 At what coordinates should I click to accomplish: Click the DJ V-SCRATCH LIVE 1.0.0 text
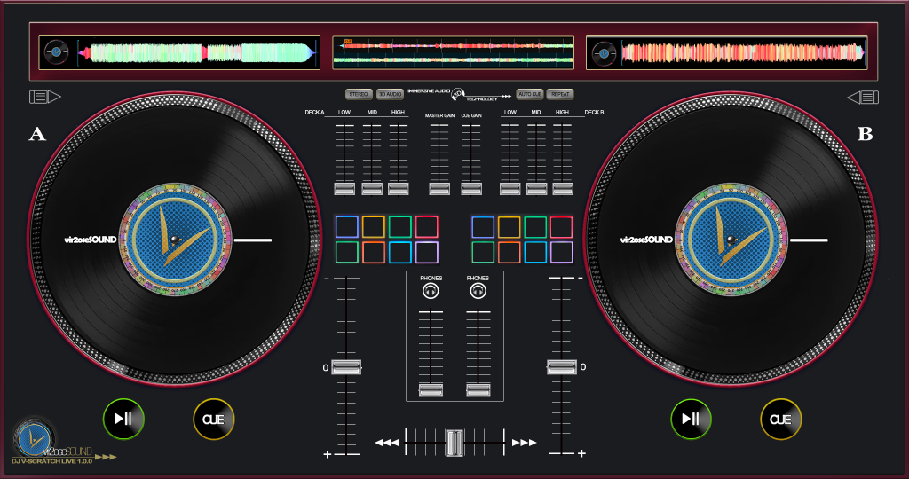52,461
